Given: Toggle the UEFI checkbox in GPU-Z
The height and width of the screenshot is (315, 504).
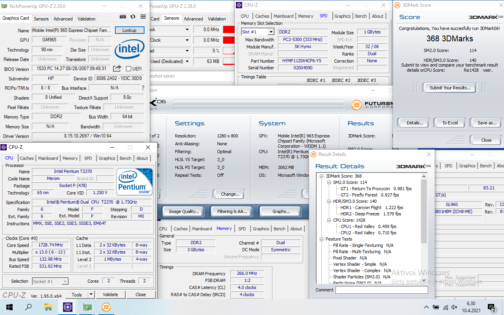Looking at the screenshot, I should tap(128, 69).
